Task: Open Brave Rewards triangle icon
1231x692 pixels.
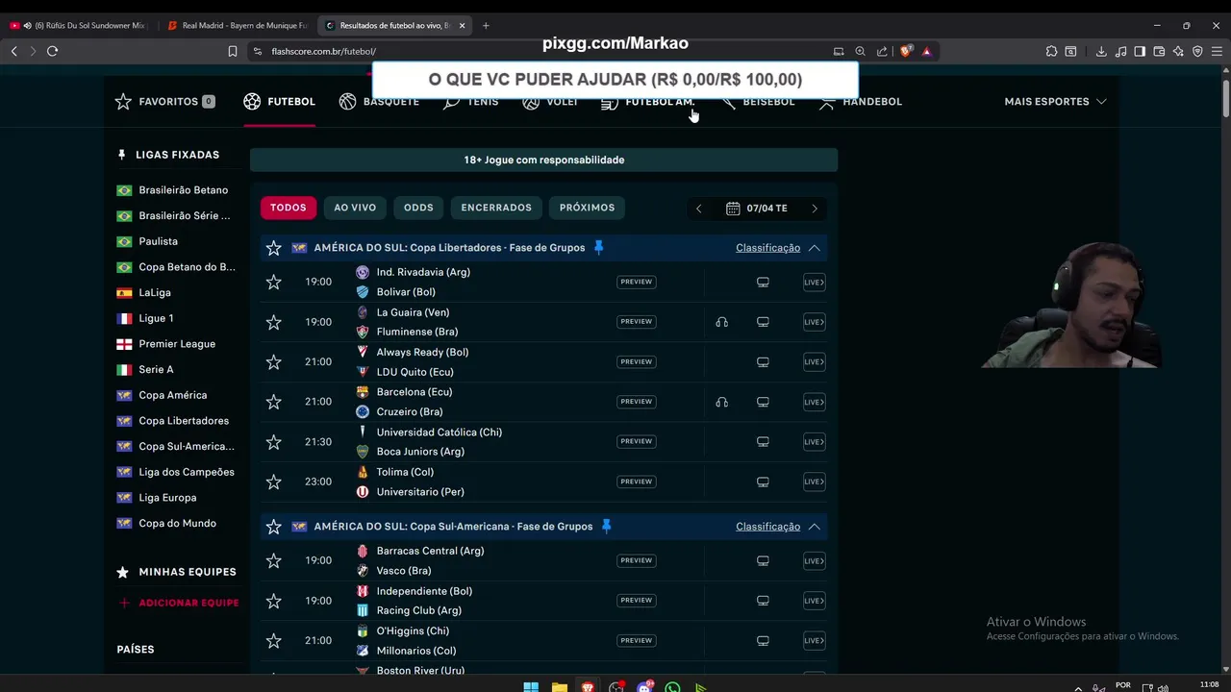Action: (x=927, y=51)
